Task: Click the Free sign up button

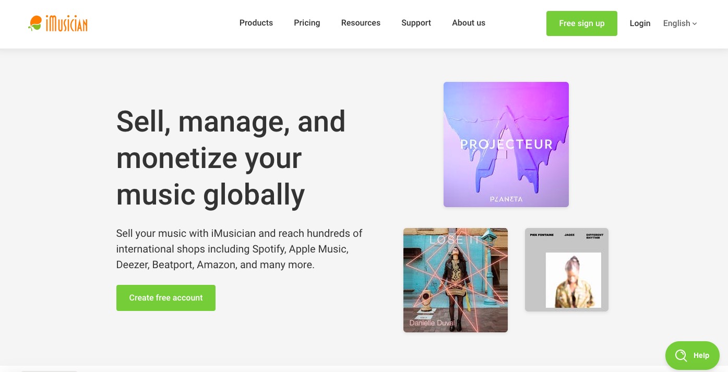Action: click(x=582, y=23)
